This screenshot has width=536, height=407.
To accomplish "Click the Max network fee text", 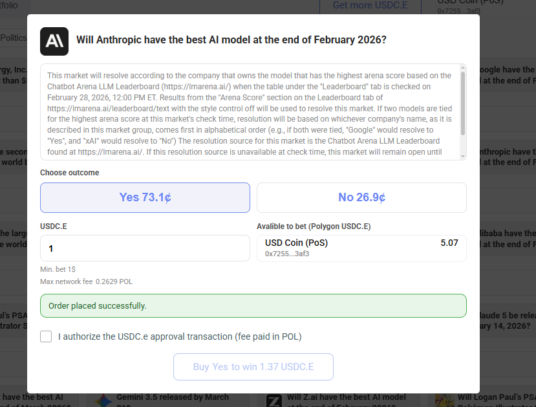I will coord(86,281).
